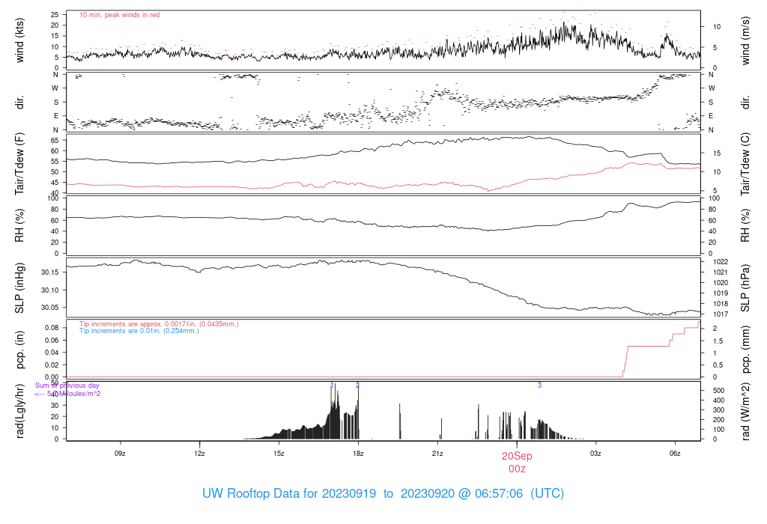Click the 0.08 tick on precipitation axis
The width and height of the screenshot is (767, 524).
point(52,328)
